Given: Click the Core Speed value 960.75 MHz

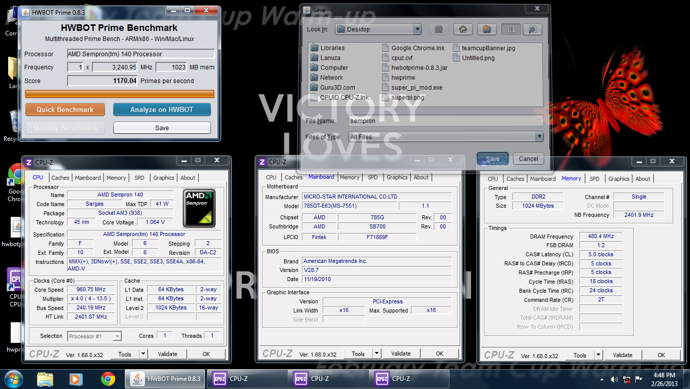Looking at the screenshot, I should 91,290.
